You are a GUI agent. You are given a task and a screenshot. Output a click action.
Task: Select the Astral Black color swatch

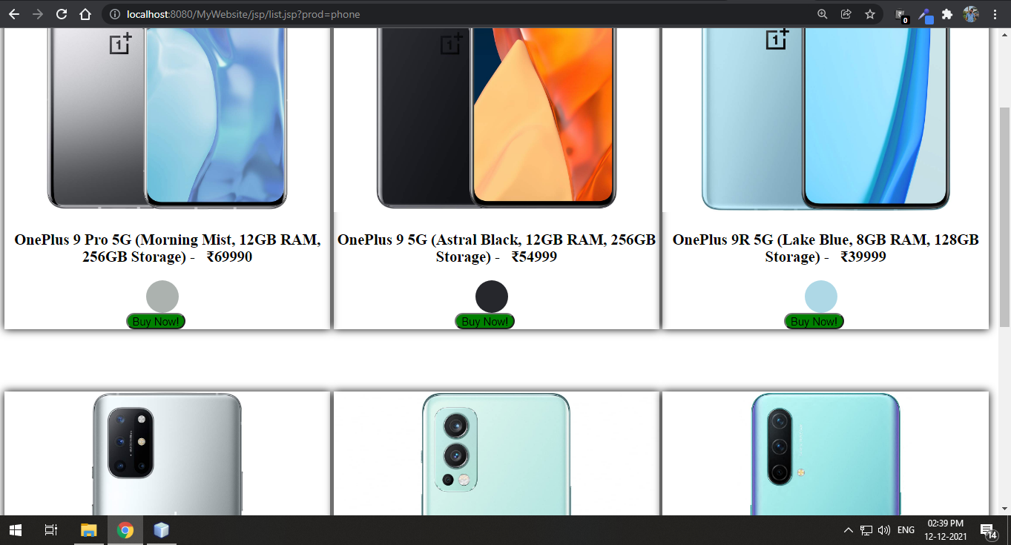492,297
